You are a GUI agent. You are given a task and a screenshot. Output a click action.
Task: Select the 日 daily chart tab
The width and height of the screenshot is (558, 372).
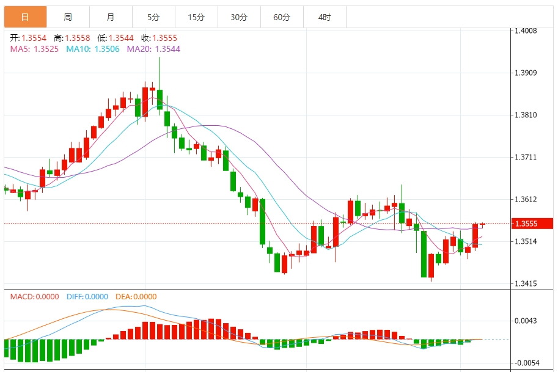(x=25, y=17)
